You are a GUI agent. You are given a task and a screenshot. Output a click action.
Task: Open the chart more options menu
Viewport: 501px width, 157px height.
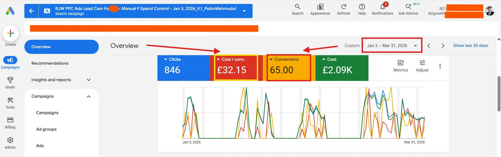coord(440,66)
